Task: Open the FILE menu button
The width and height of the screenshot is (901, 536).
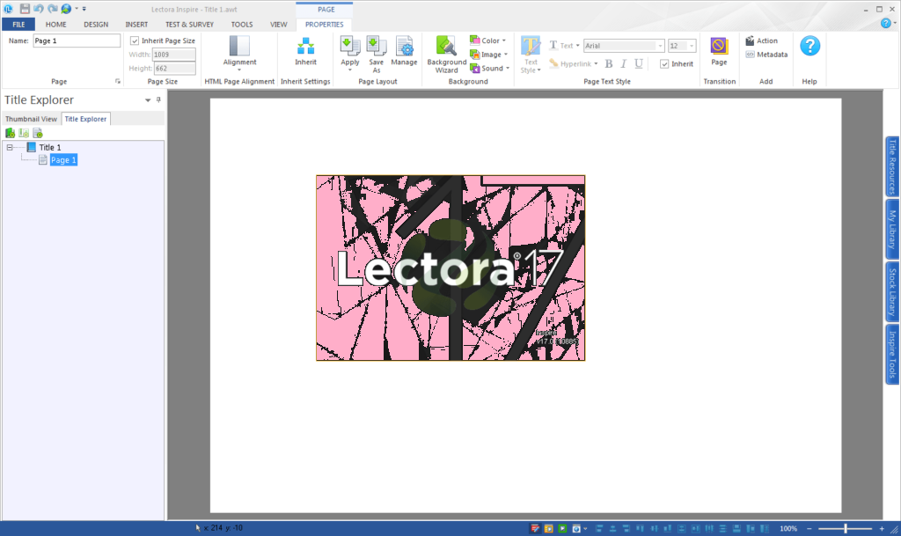Action: [x=18, y=25]
